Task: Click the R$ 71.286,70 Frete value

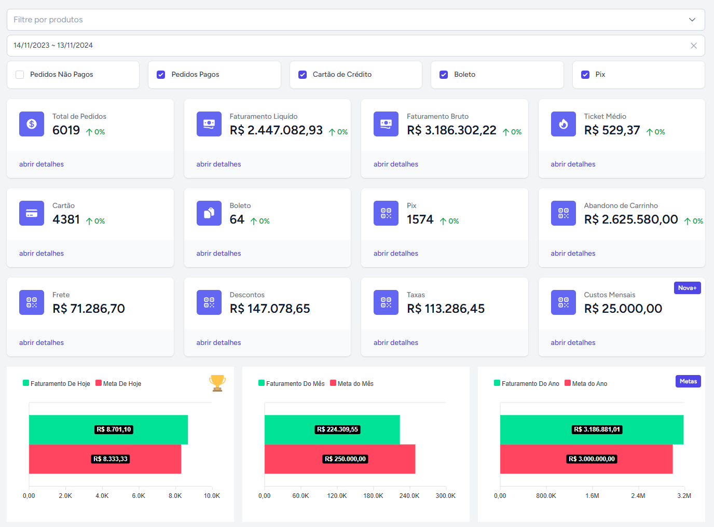Action: [x=89, y=309]
